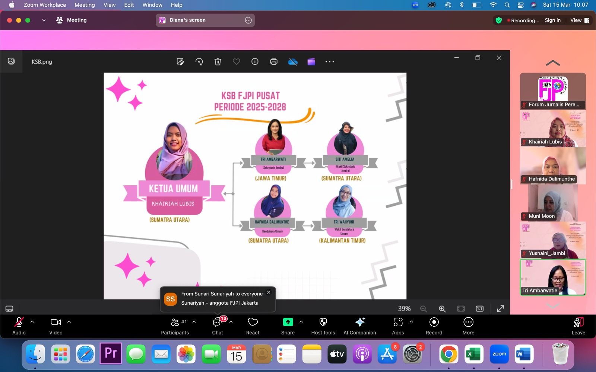The width and height of the screenshot is (596, 372).
Task: Click the Sign in link
Action: point(553,20)
